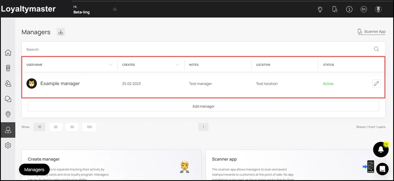Click the Active status

click(x=328, y=84)
